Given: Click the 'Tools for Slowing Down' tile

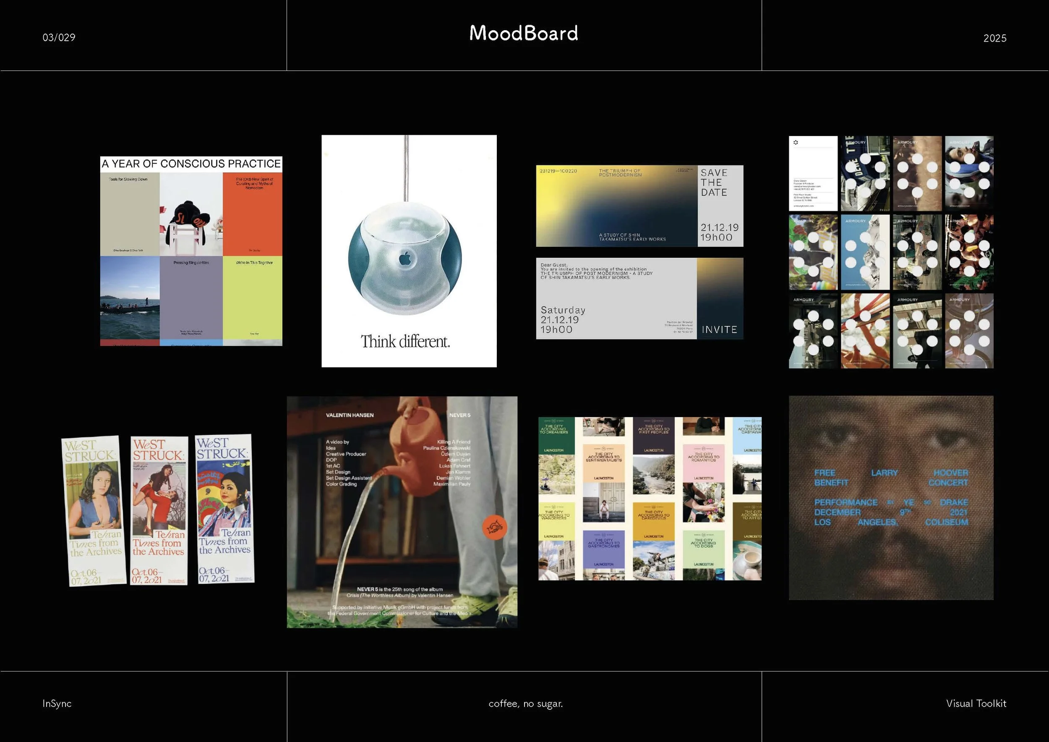Looking at the screenshot, I should (130, 214).
